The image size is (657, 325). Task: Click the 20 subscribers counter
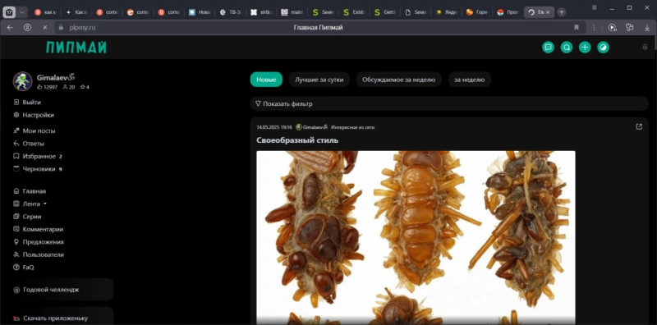(x=69, y=87)
